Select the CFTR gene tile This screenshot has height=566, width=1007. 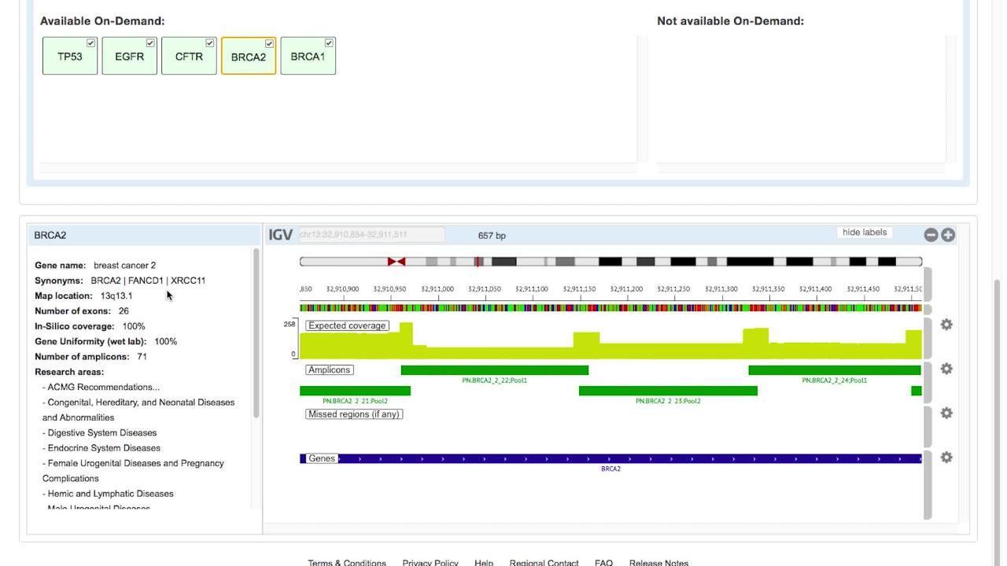pyautogui.click(x=189, y=57)
